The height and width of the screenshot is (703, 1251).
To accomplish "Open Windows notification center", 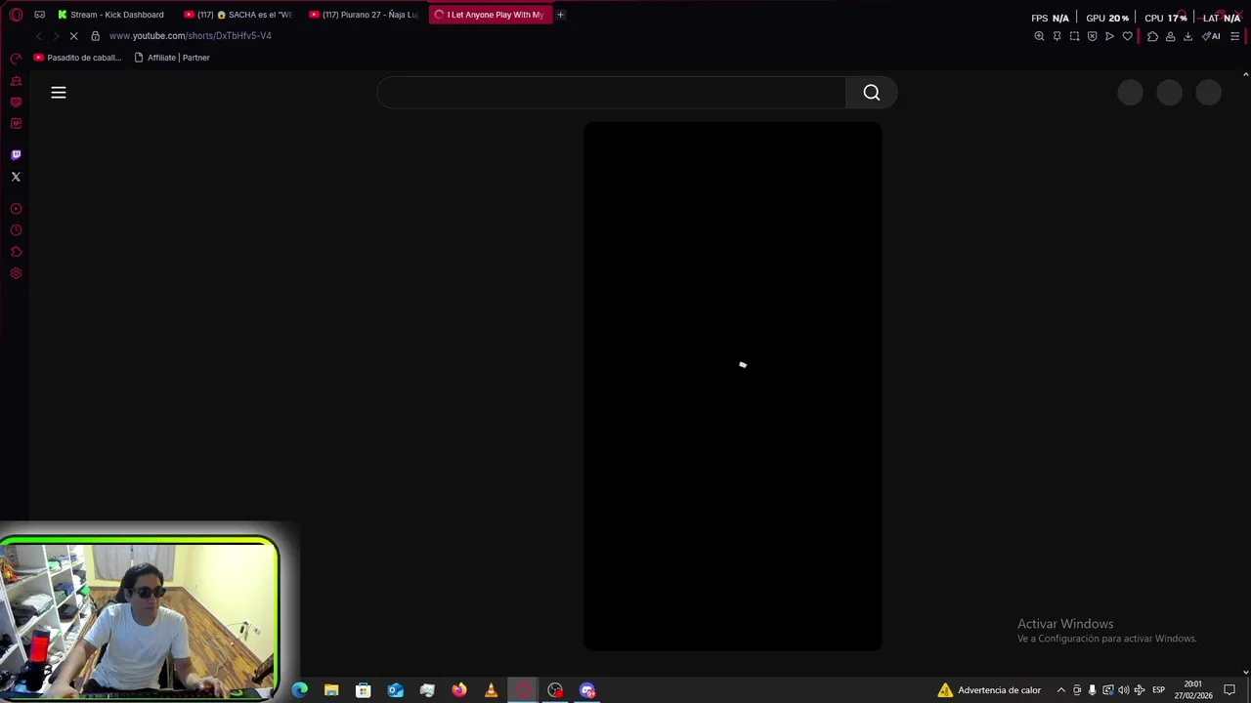I will 1229,690.
